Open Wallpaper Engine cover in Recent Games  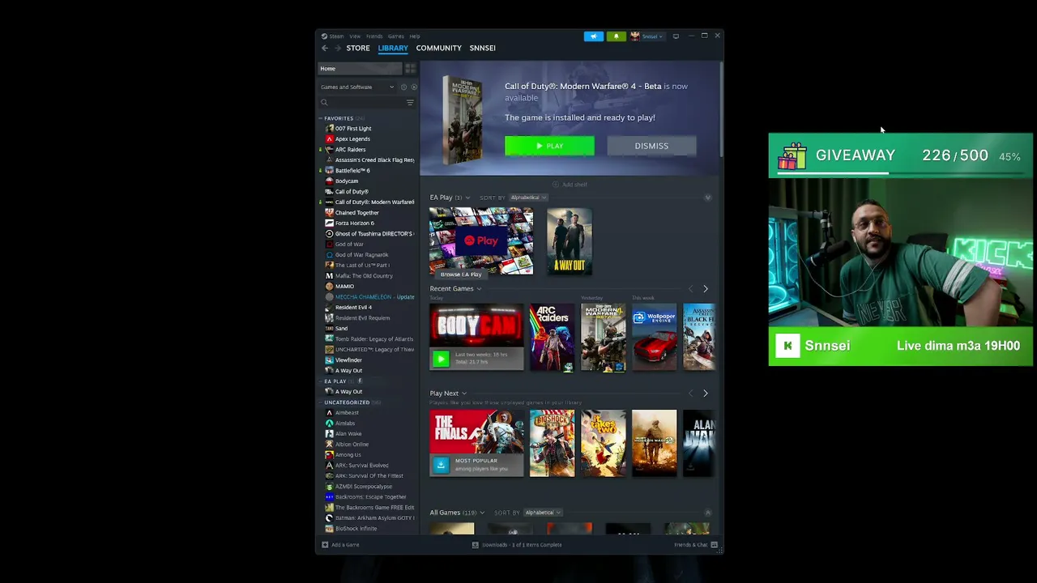[x=654, y=338]
